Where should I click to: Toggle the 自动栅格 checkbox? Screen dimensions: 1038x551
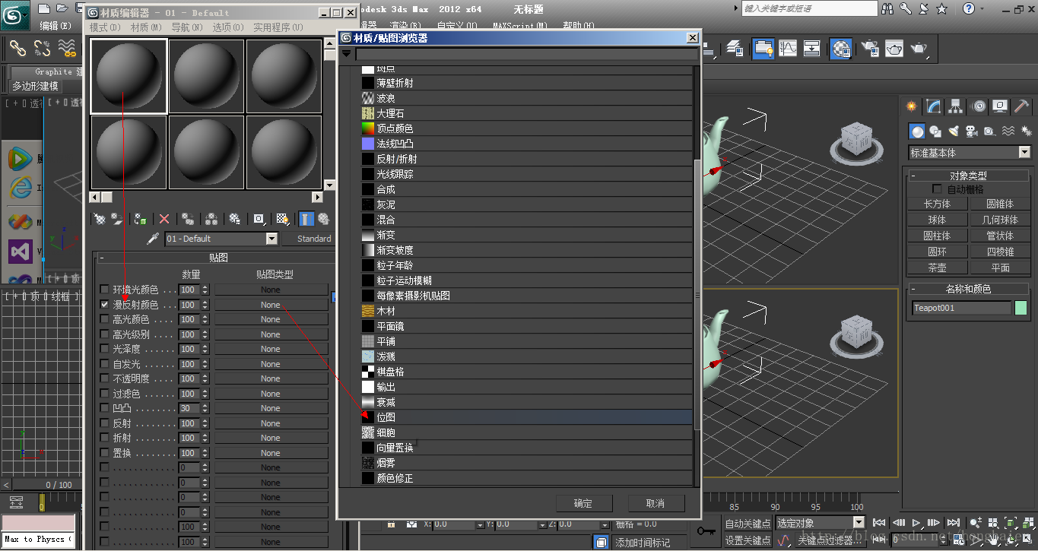click(937, 189)
